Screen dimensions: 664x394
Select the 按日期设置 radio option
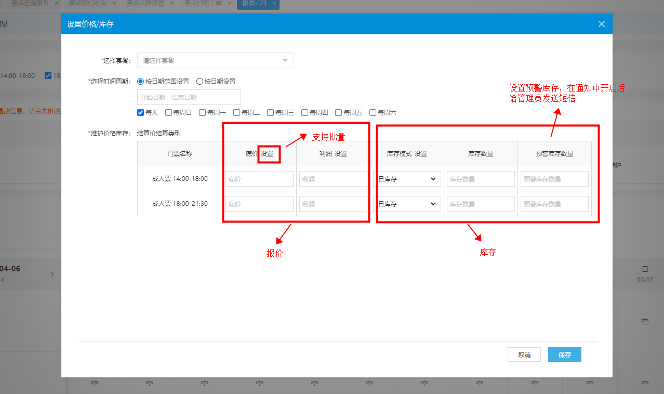tap(200, 82)
